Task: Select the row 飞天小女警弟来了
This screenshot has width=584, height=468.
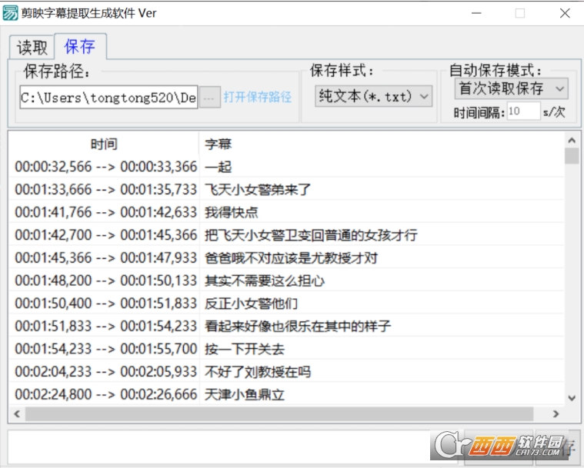Action: tap(286, 189)
